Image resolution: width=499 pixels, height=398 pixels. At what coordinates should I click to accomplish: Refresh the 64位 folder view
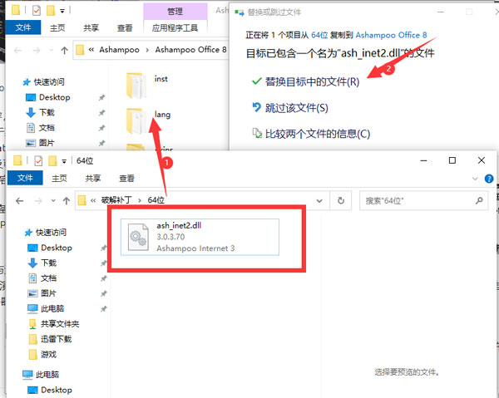pos(341,200)
